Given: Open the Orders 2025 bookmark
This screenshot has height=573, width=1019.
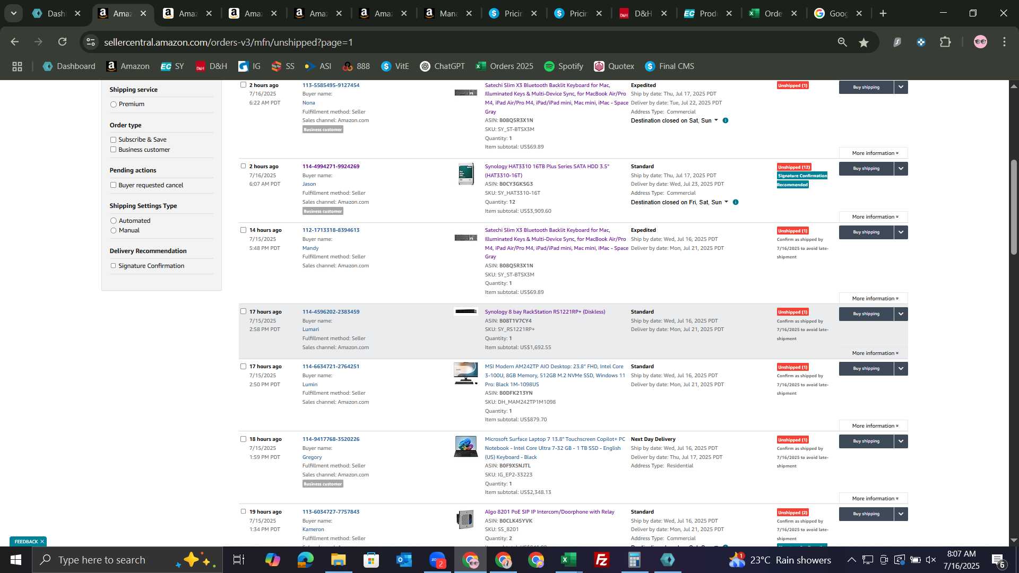Looking at the screenshot, I should click(x=505, y=66).
